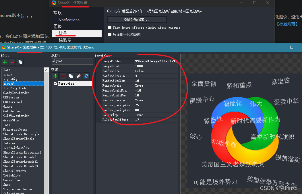Select the aiguoW preset
The height and width of the screenshot is (194, 302).
pyautogui.click(x=23, y=84)
